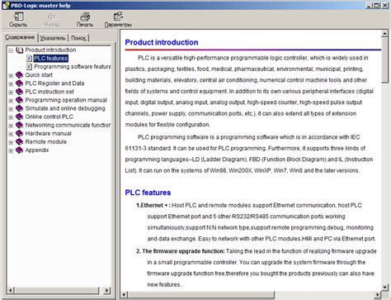Click the content pane scroll right arrow

[378, 295]
